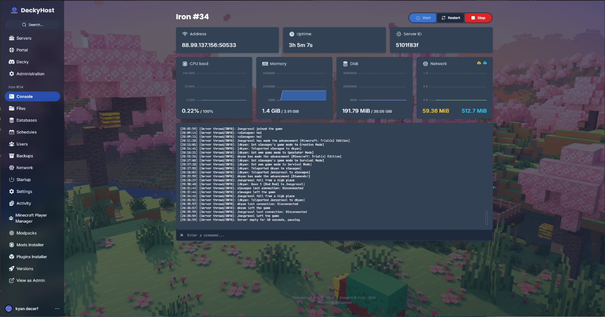Click the Databases icon
Image resolution: width=605 pixels, height=317 pixels.
pos(12,120)
